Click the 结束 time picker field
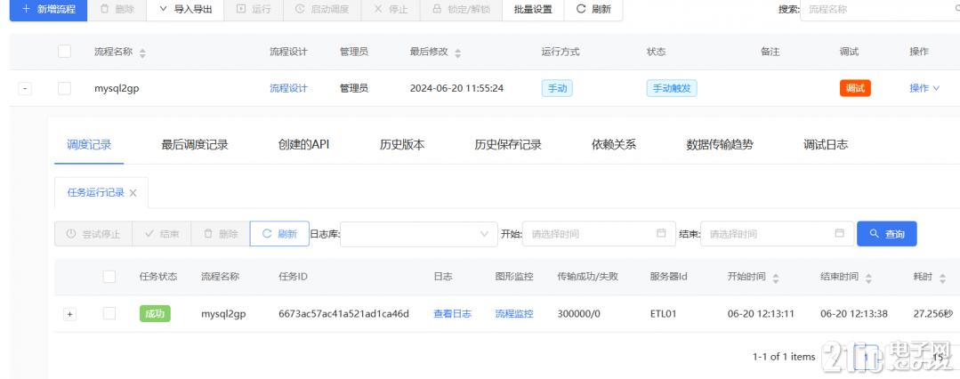Image resolution: width=960 pixels, height=379 pixels. coord(777,234)
